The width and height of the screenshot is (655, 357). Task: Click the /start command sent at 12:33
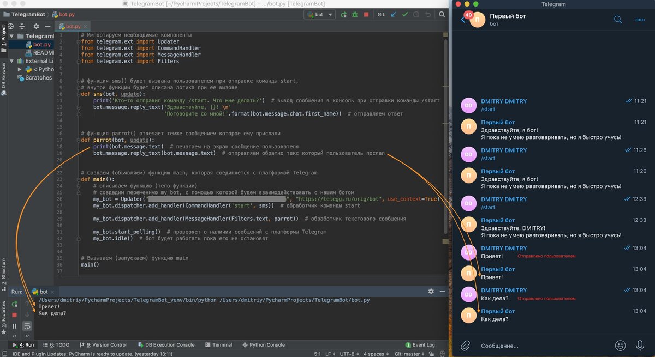tap(488, 207)
